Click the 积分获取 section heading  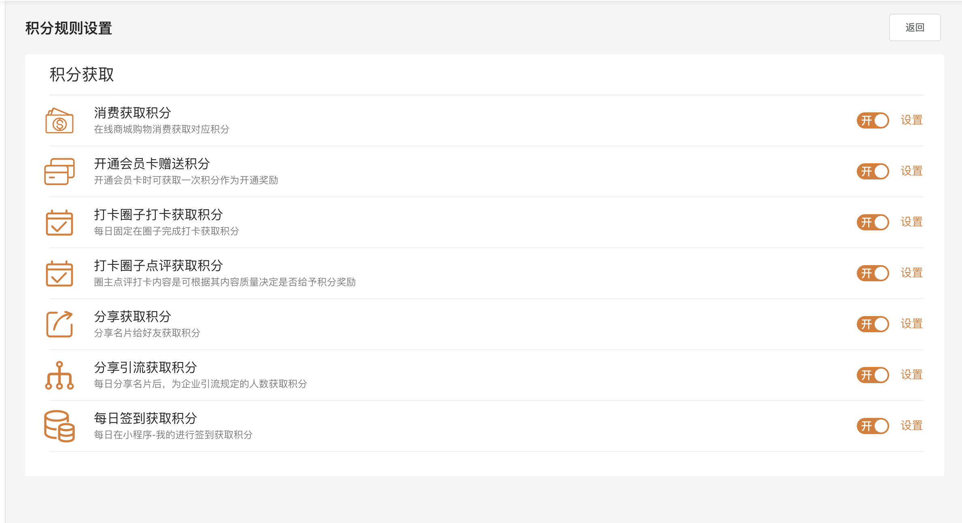[82, 75]
